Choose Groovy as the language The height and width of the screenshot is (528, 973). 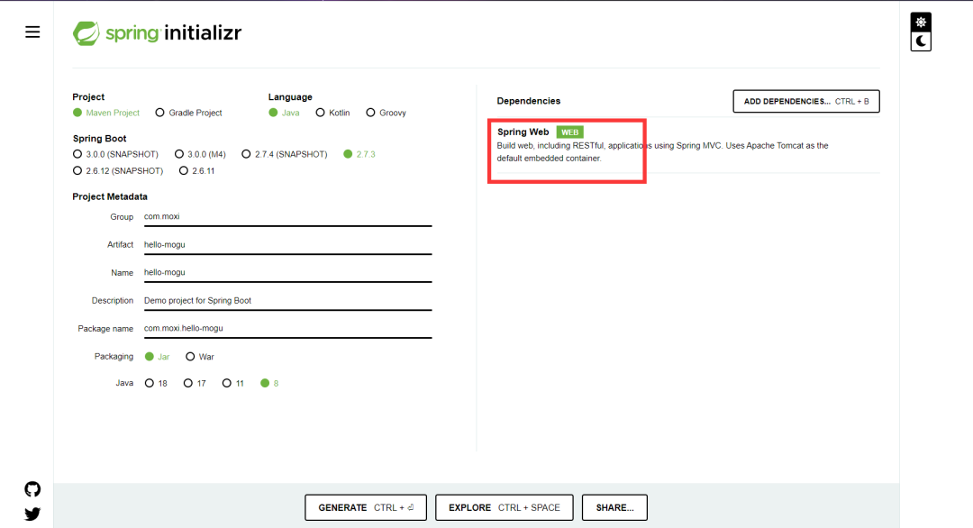(x=386, y=113)
